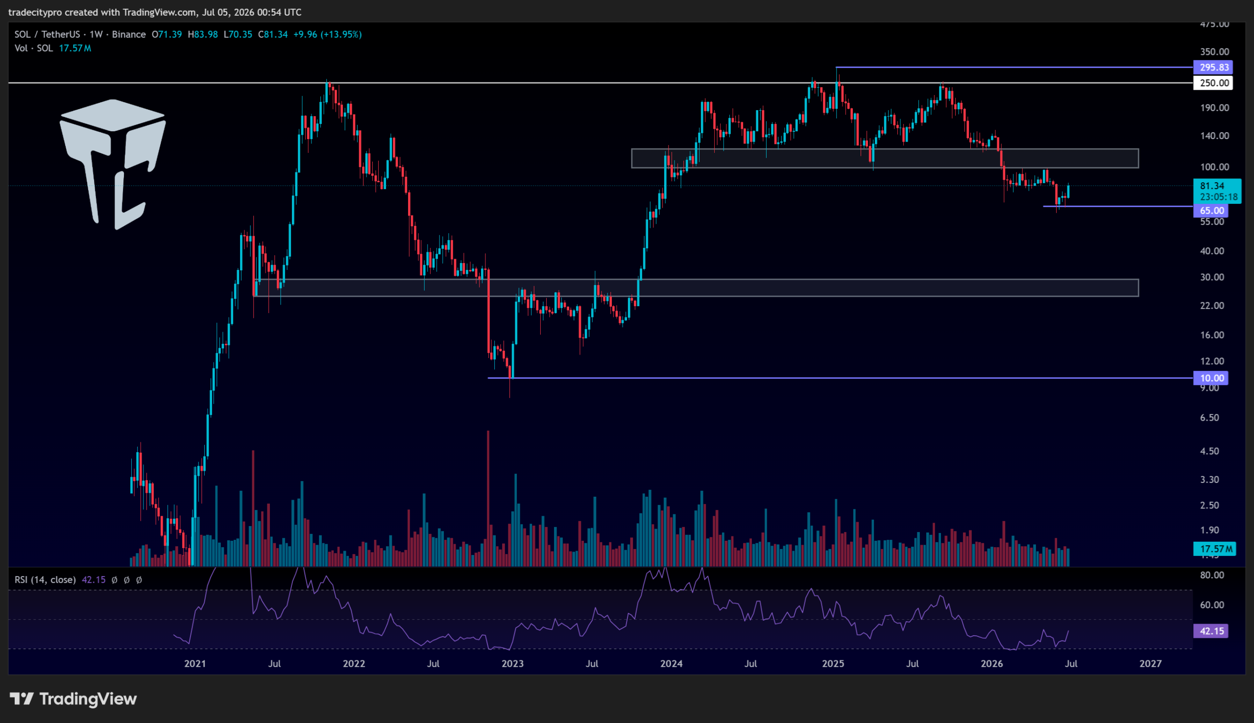Viewport: 1254px width, 723px height.
Task: Select the close value C81.34 in legend
Action: pyautogui.click(x=272, y=34)
